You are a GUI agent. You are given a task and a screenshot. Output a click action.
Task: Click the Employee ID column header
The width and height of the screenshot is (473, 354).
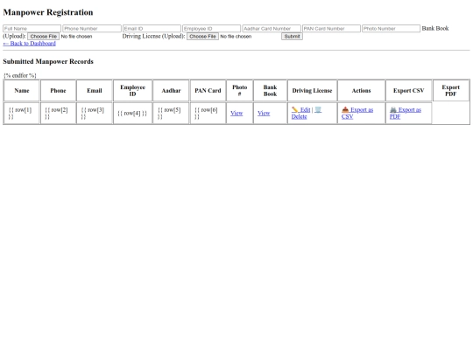click(133, 91)
